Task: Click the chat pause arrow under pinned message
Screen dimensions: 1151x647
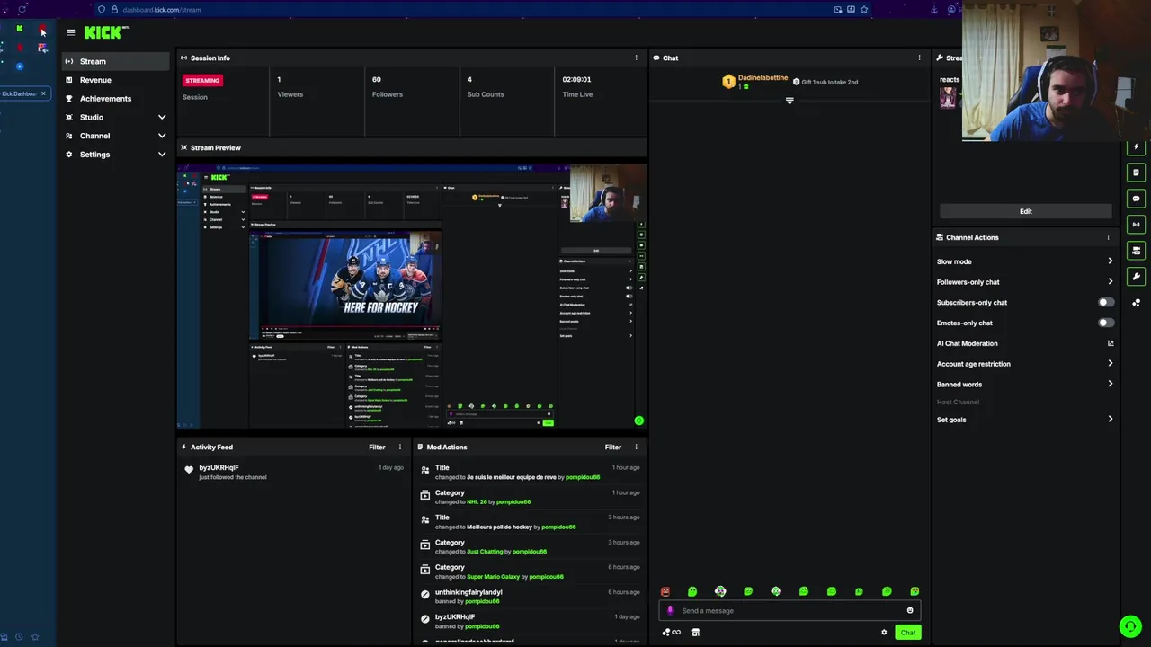Action: (790, 101)
